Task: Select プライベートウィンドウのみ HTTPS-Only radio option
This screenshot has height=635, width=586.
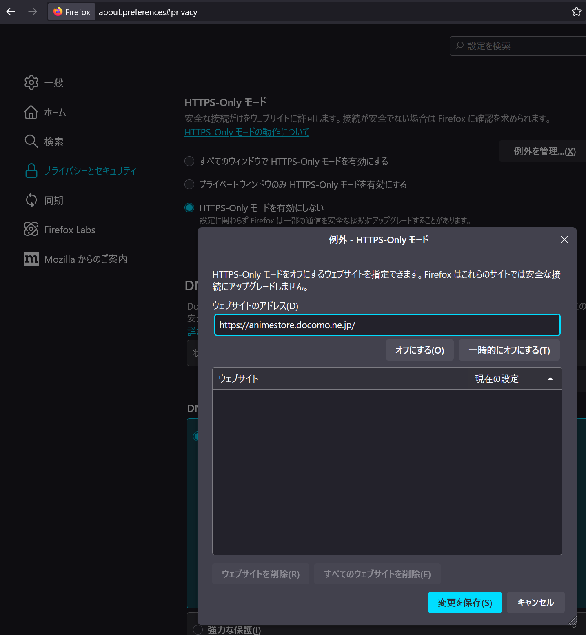Action: tap(189, 184)
